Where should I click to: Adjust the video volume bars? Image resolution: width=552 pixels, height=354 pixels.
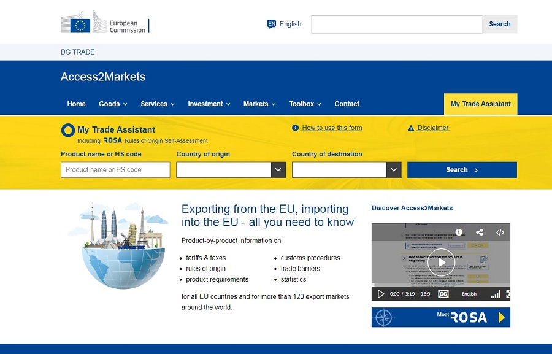click(495, 294)
